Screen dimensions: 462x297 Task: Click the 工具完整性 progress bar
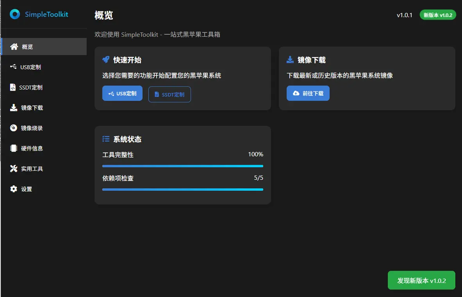(x=183, y=166)
